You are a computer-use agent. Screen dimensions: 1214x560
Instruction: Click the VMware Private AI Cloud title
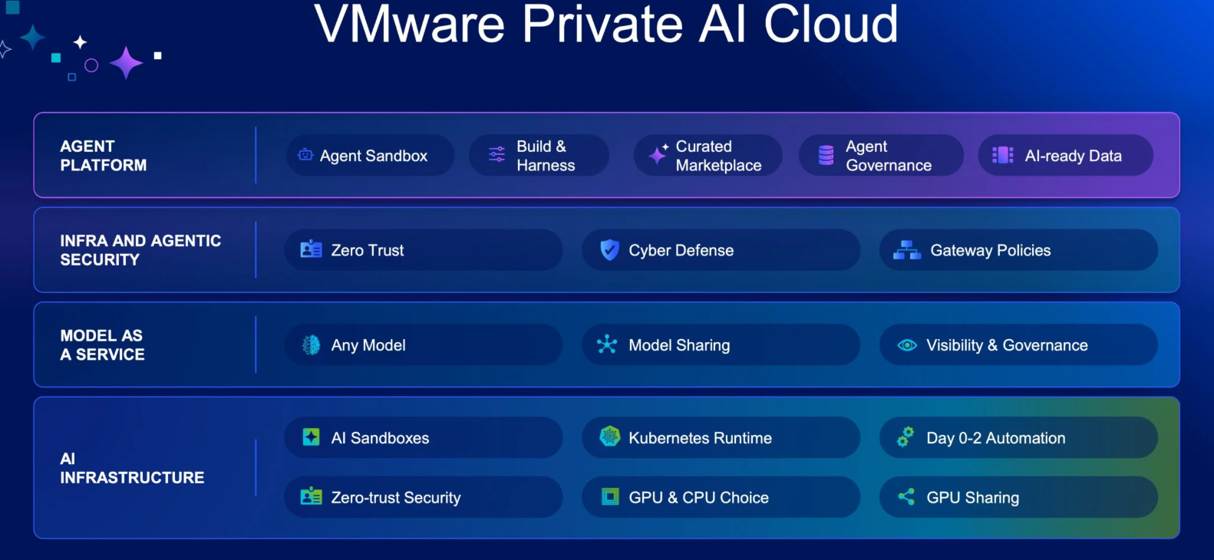click(x=606, y=23)
